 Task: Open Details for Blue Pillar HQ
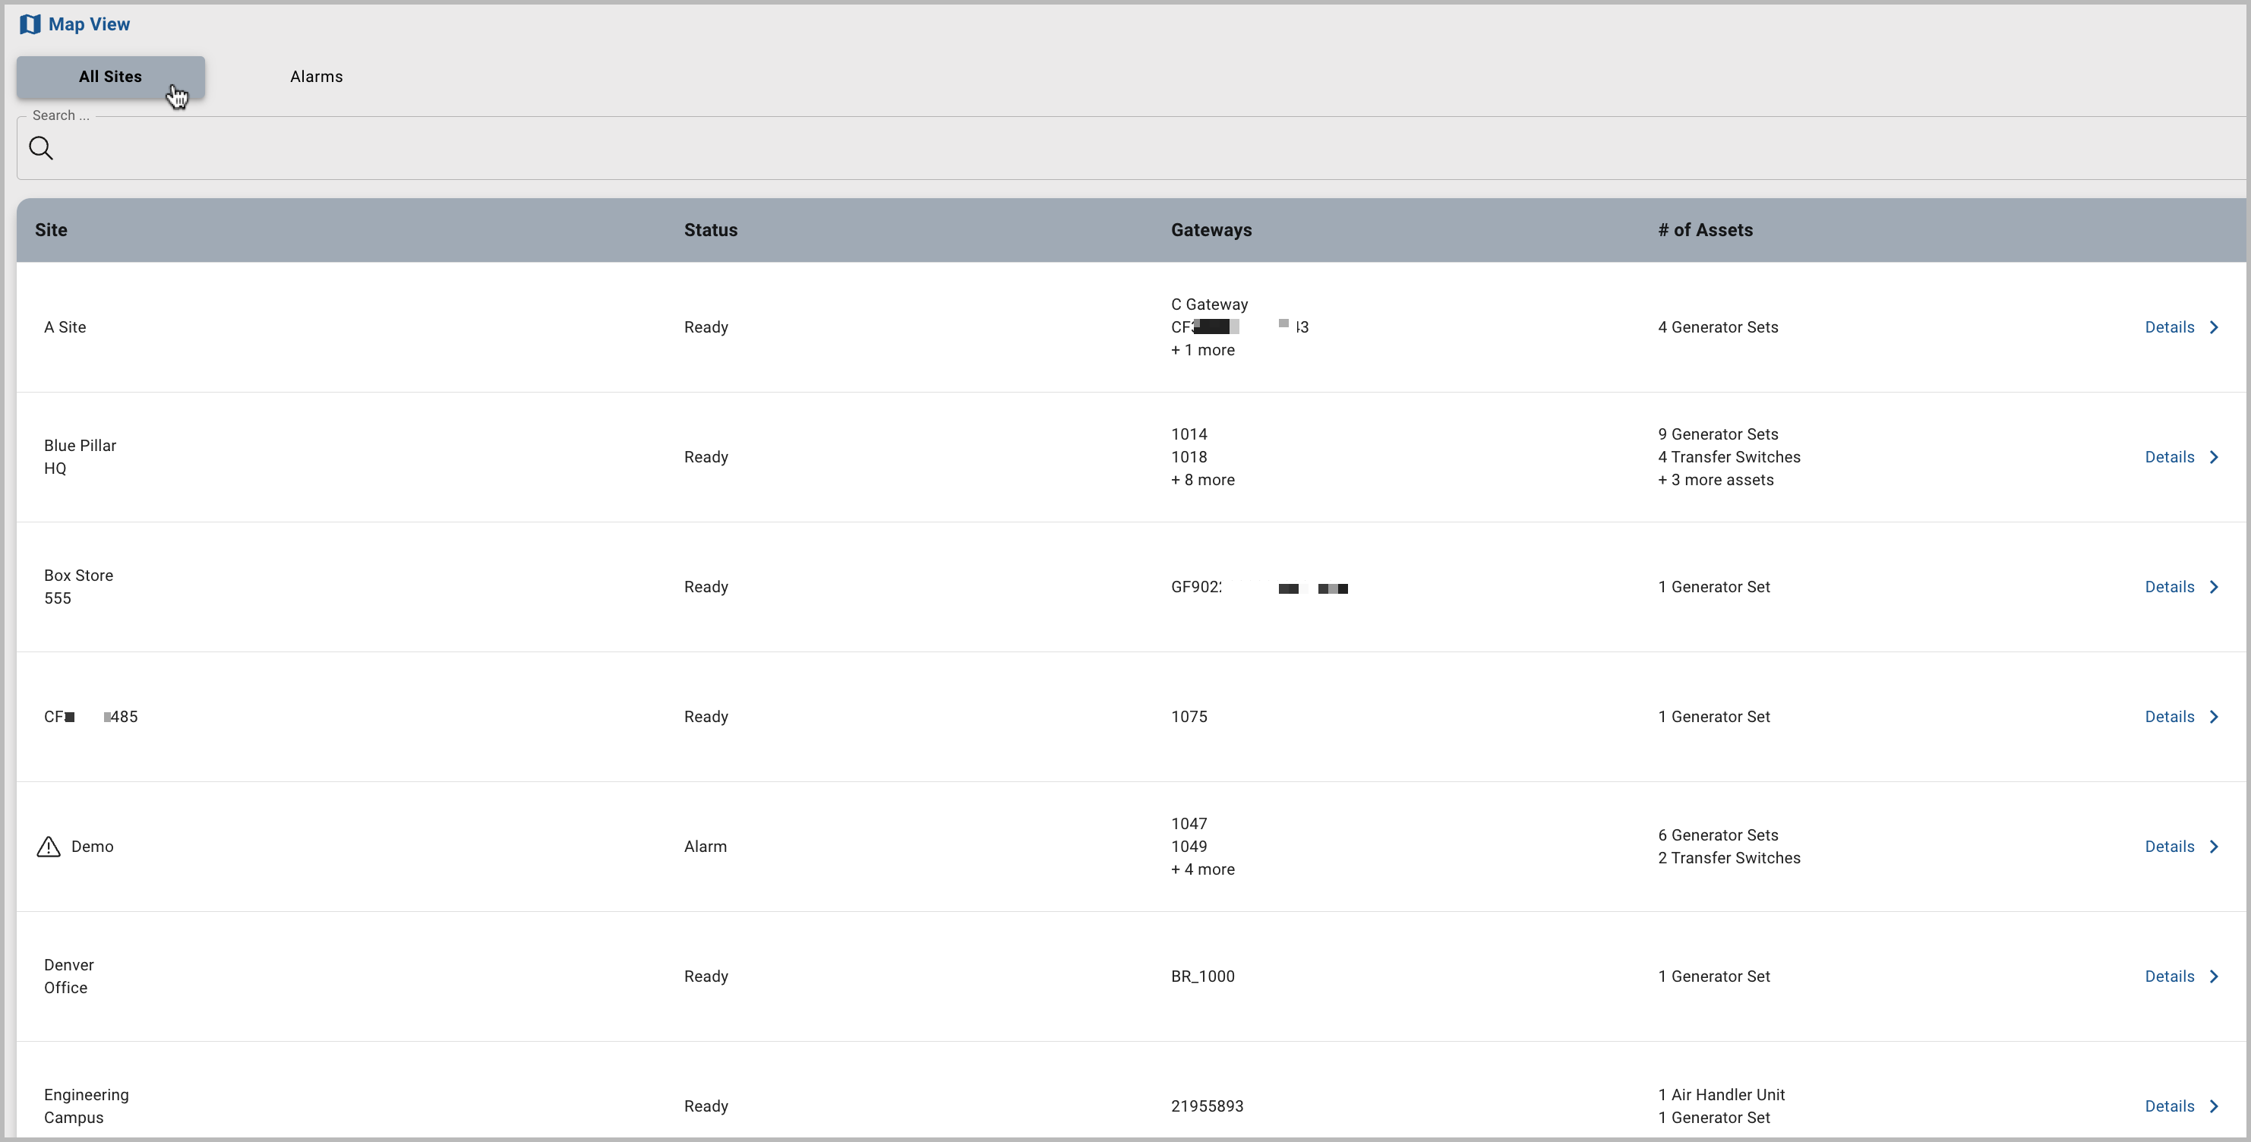[2170, 456]
